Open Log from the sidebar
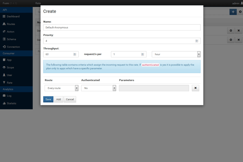 9,96
